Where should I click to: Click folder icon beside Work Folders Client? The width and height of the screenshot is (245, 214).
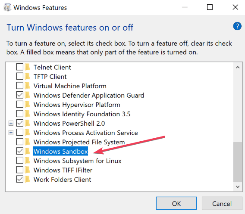28,180
